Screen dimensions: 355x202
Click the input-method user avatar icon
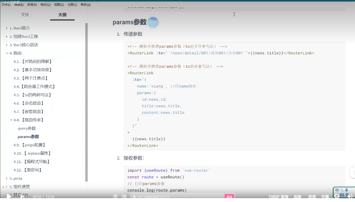point(347,190)
